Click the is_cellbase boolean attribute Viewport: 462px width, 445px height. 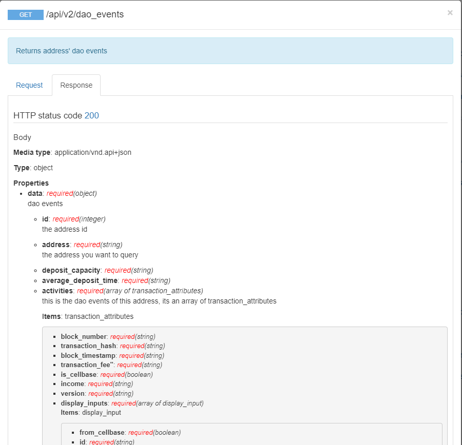(x=77, y=374)
